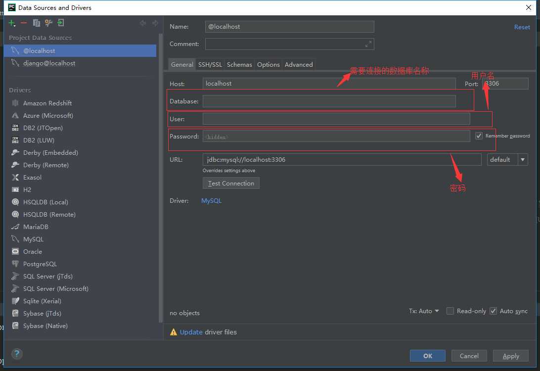Image resolution: width=540 pixels, height=371 pixels.
Task: Open help with the question mark icon
Action: (17, 354)
